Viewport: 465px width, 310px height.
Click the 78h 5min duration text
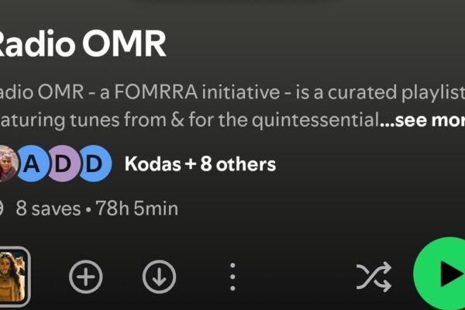pyautogui.click(x=136, y=208)
